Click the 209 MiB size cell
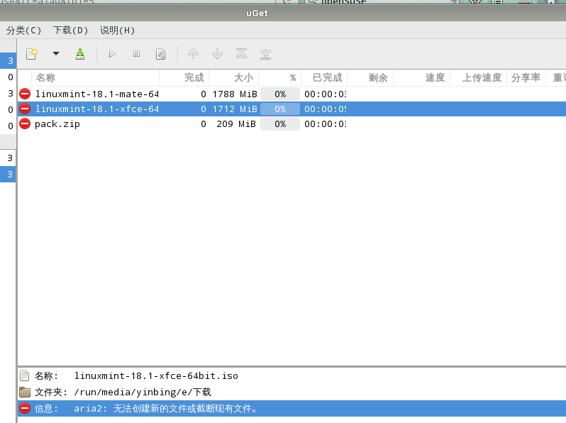The image size is (566, 423). [x=236, y=124]
